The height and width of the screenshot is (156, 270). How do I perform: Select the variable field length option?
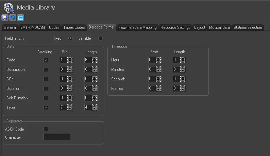pyautogui.click(x=100, y=38)
